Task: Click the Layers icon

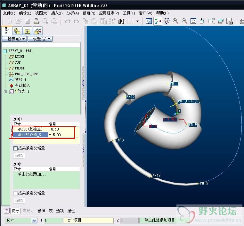Action: pos(221,21)
